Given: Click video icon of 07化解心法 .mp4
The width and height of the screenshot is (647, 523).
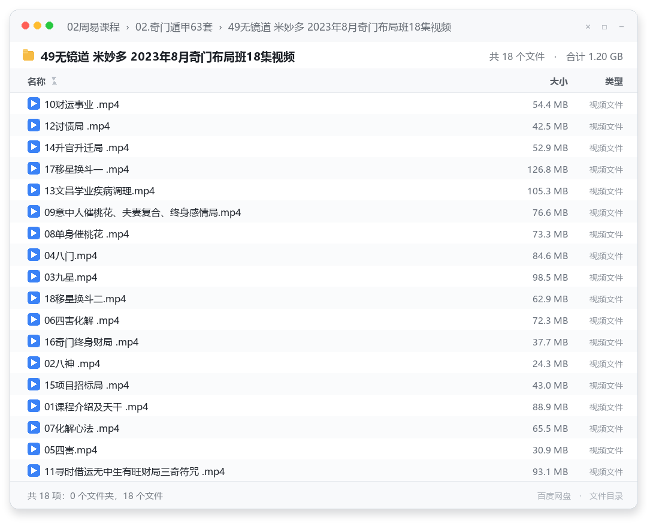Looking at the screenshot, I should (x=34, y=428).
